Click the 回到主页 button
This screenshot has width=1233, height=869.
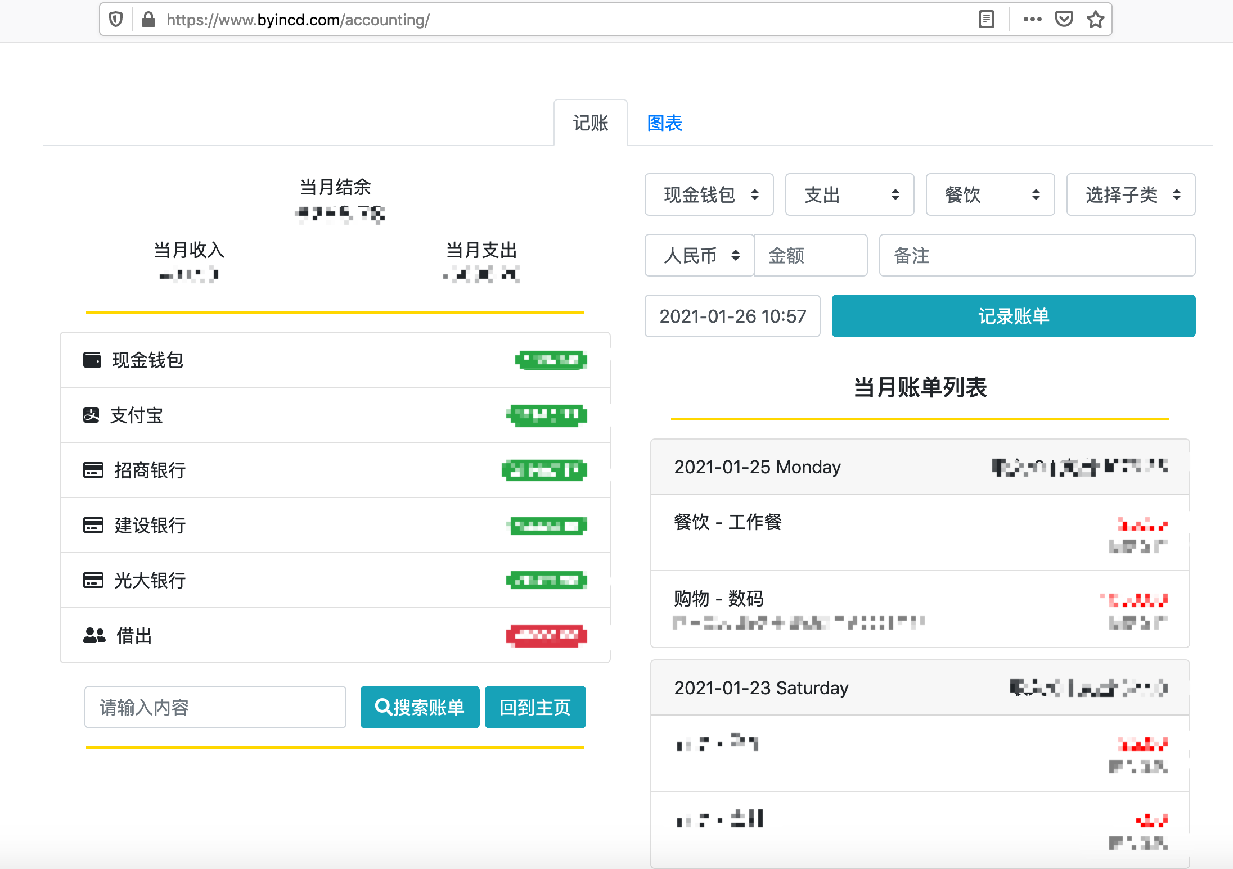535,707
